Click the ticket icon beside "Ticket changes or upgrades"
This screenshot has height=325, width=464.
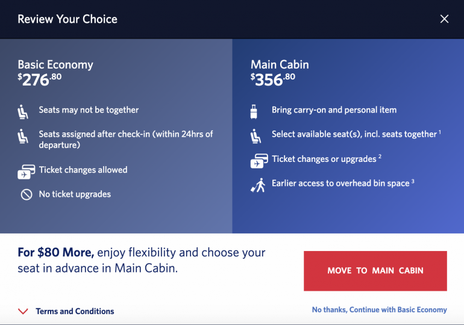pos(259,161)
